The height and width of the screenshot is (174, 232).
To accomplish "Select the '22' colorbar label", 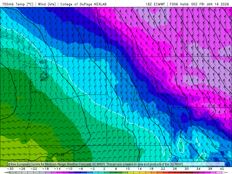I will (x=163, y=169).
